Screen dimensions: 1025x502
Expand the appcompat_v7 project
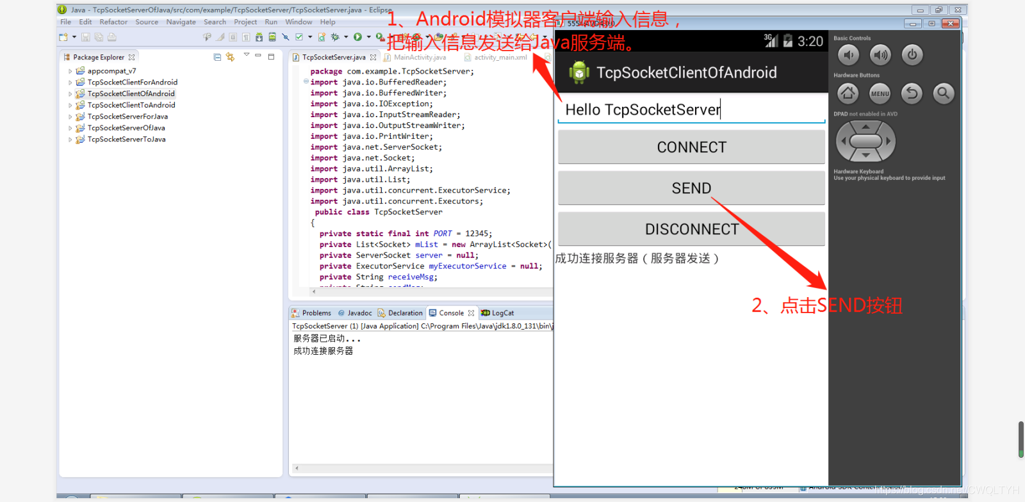click(70, 71)
